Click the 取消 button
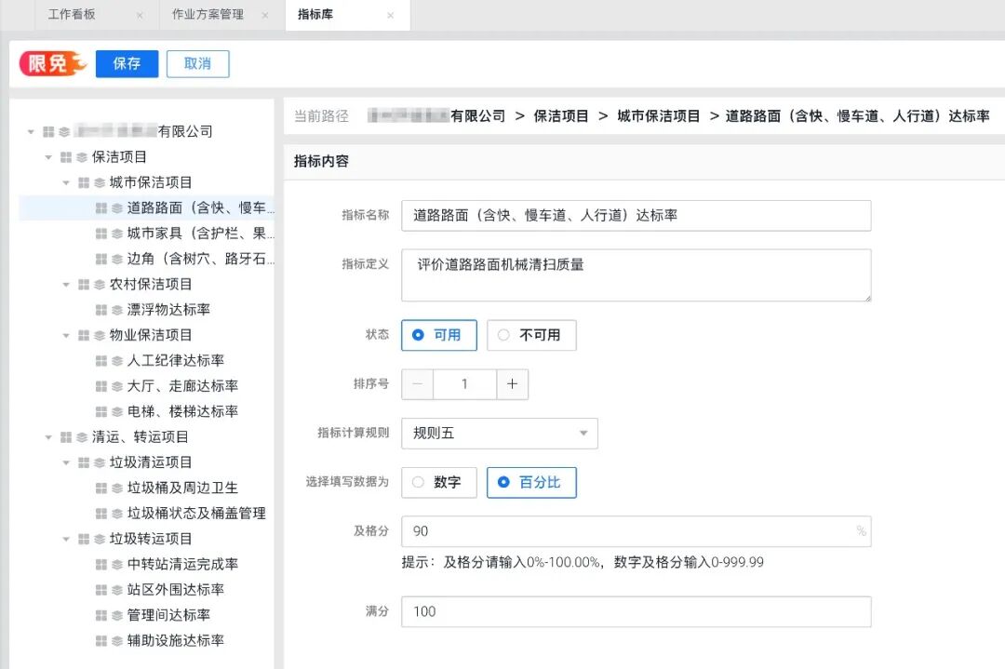The width and height of the screenshot is (1005, 669). click(x=197, y=63)
